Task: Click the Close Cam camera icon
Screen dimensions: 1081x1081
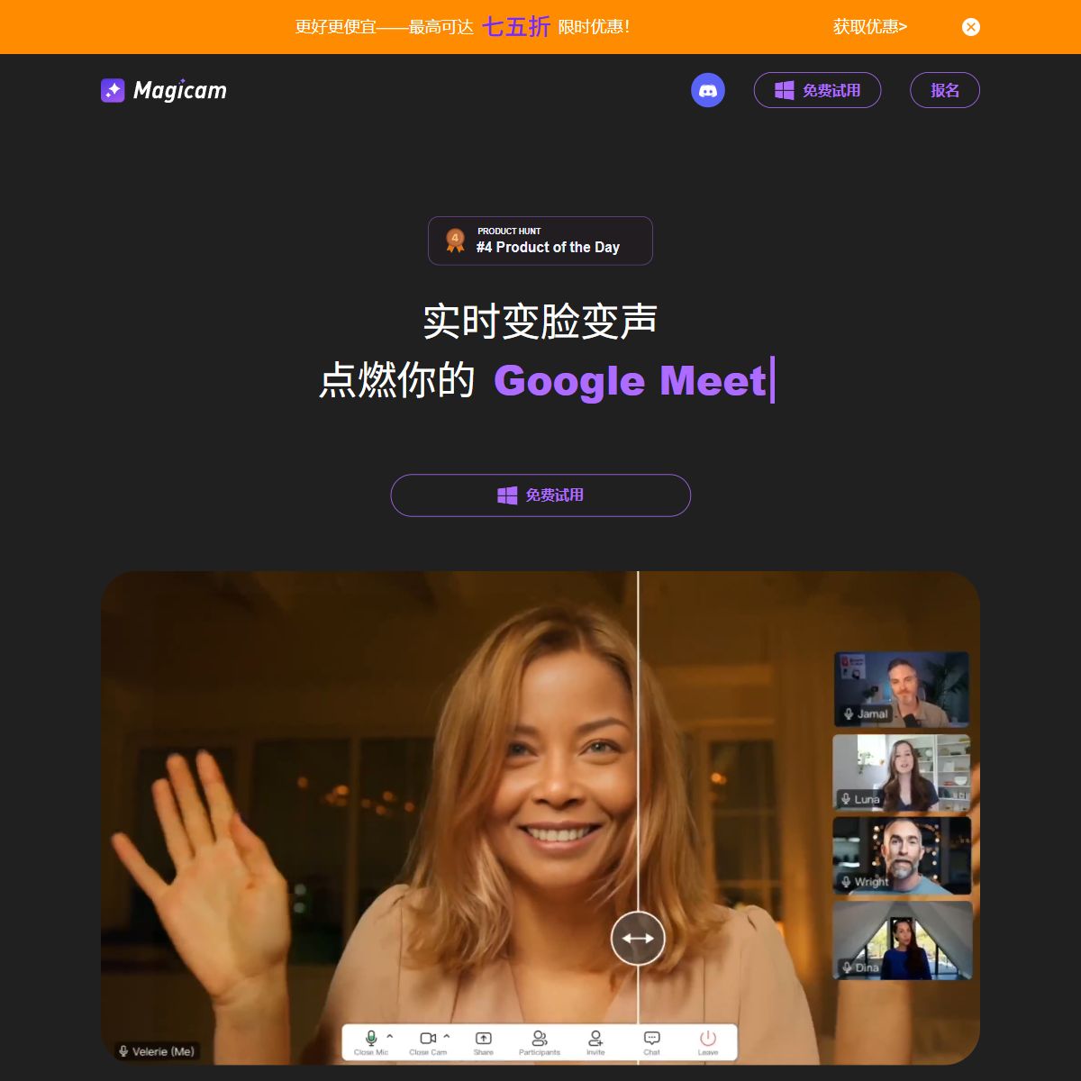Action: (428, 1039)
